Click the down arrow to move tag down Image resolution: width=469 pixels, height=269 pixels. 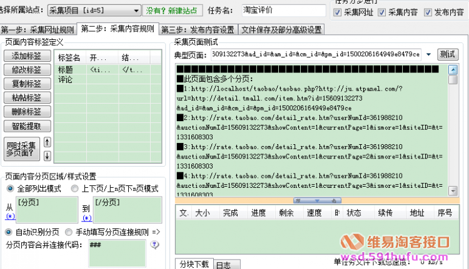pos(47,155)
